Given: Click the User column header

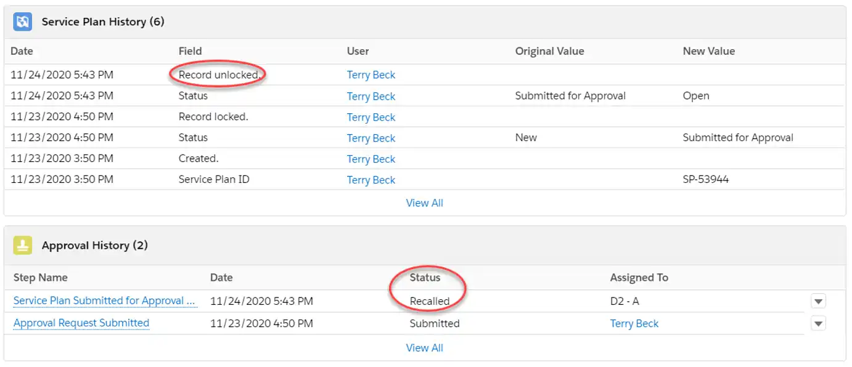Looking at the screenshot, I should [x=358, y=51].
